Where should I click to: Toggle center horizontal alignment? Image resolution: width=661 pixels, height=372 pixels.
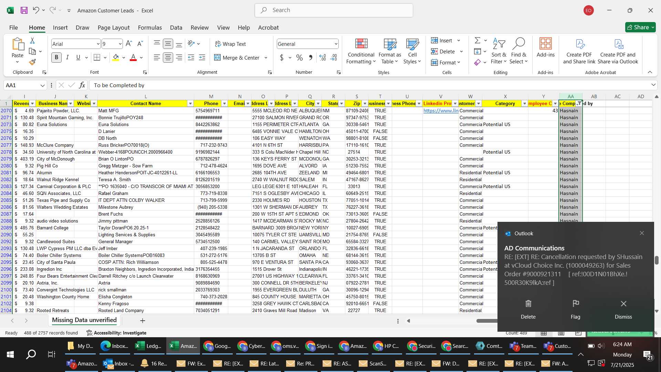coord(168,58)
